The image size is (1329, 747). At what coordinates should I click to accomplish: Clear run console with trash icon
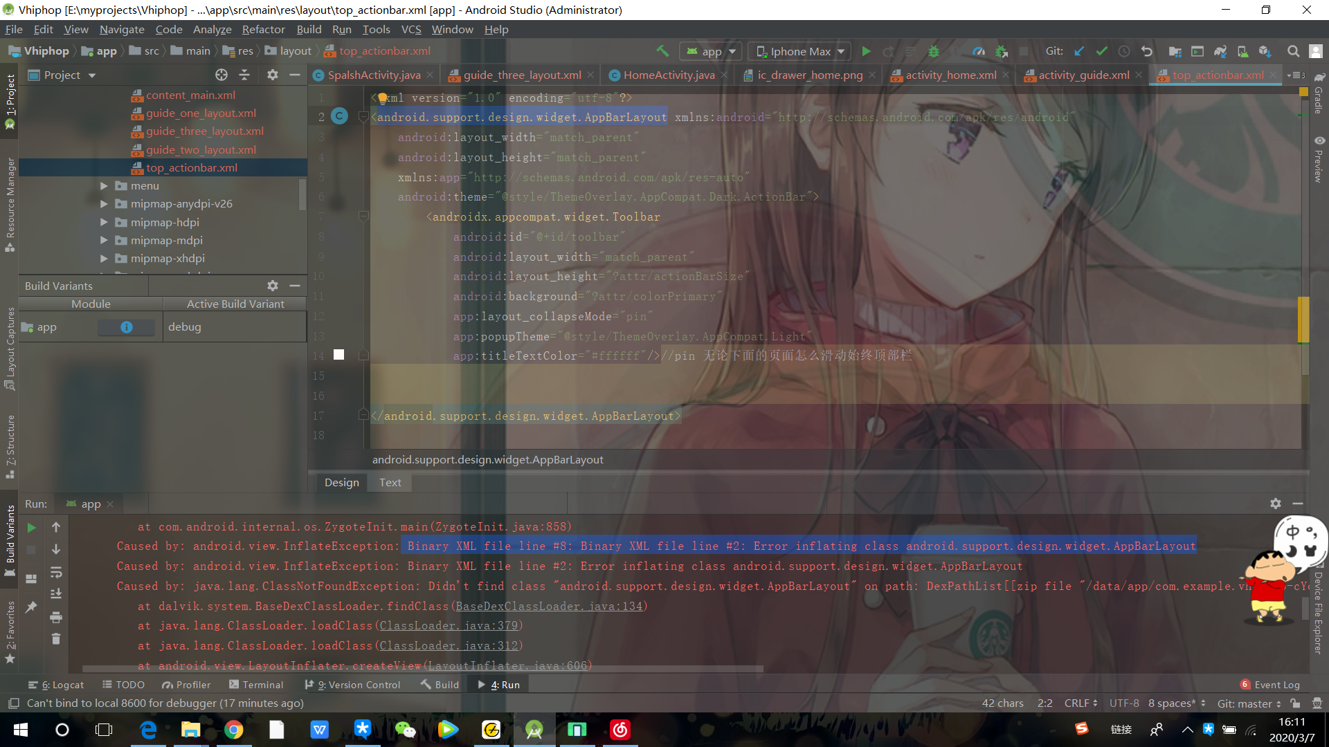(x=56, y=638)
